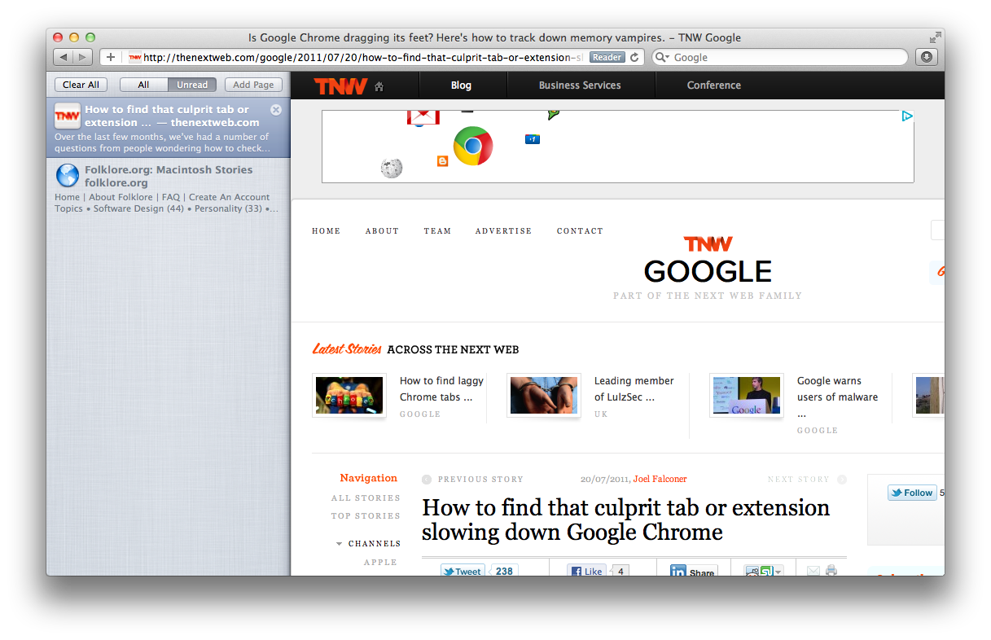Show All items in the Reading List
This screenshot has height=640, width=991.
(x=143, y=85)
